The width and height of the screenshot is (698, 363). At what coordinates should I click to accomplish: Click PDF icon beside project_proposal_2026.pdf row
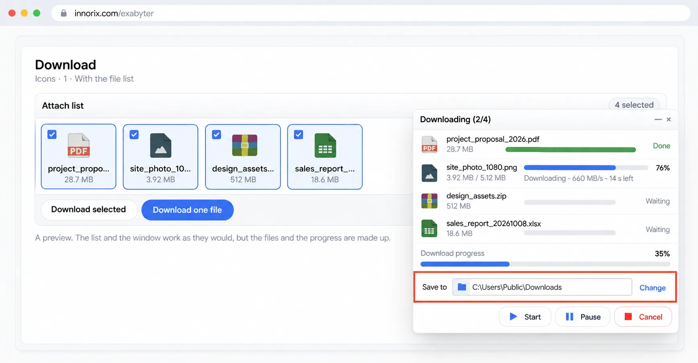tap(429, 144)
